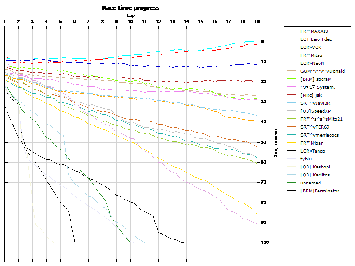355x266 pixels.
Task: Select the [Q3] Kashopi legend entry
Action: tap(315, 167)
